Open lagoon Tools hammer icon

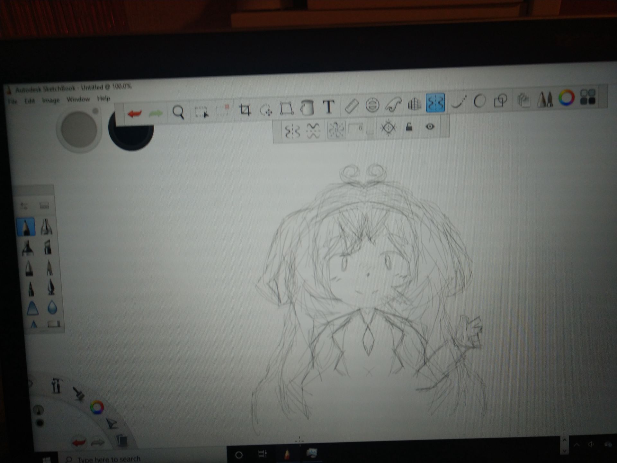pos(57,386)
